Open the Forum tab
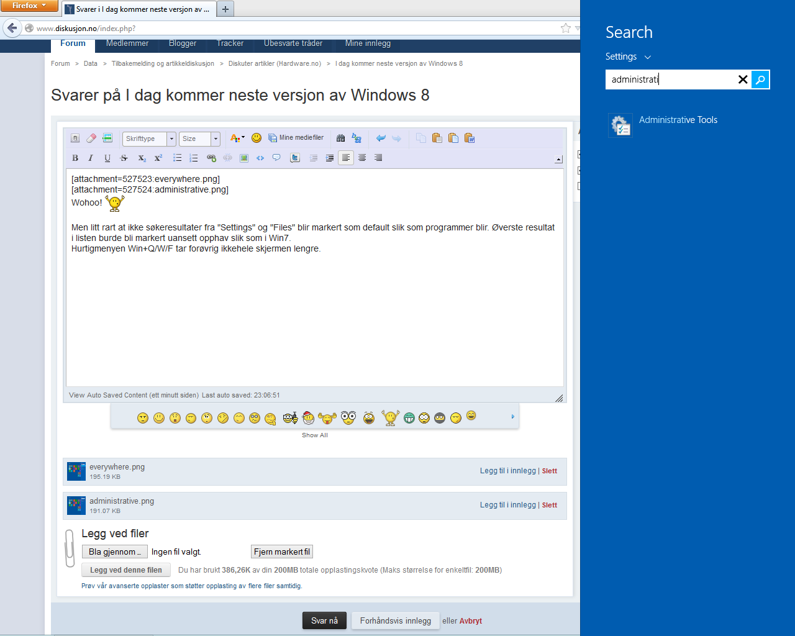Viewport: 795px width, 636px height. [x=73, y=43]
